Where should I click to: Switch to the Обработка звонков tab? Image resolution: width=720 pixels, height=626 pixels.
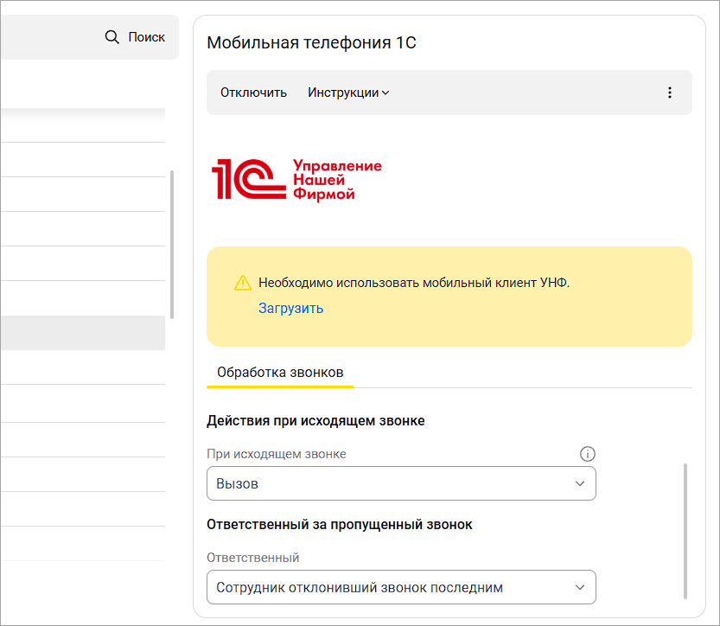pyautogui.click(x=280, y=372)
